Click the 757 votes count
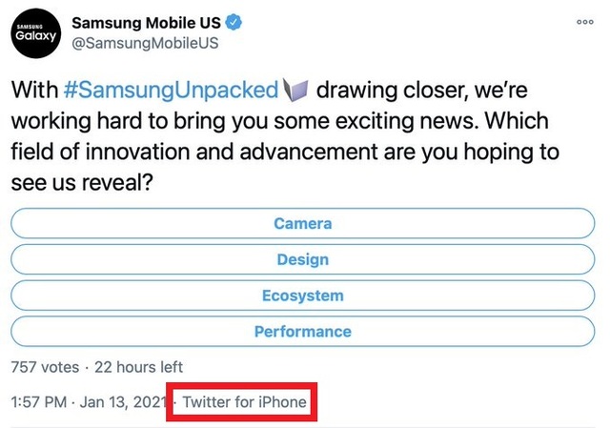Screen dimensions: 610x428 click(x=43, y=367)
